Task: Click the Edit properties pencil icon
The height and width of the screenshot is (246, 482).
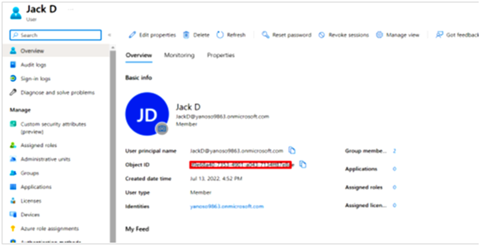Action: pos(133,35)
